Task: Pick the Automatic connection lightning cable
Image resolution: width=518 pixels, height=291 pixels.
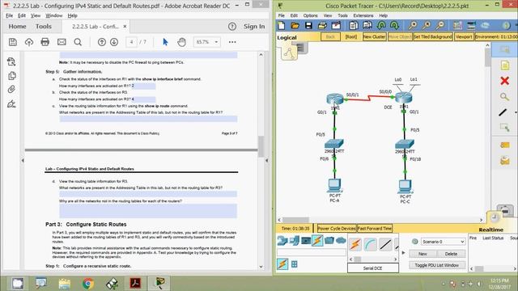Action: point(355,244)
